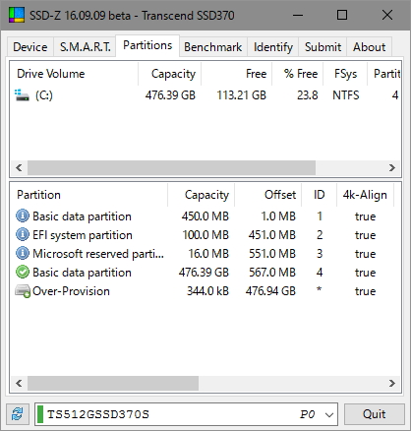Close the SSD-Z window

[387, 15]
